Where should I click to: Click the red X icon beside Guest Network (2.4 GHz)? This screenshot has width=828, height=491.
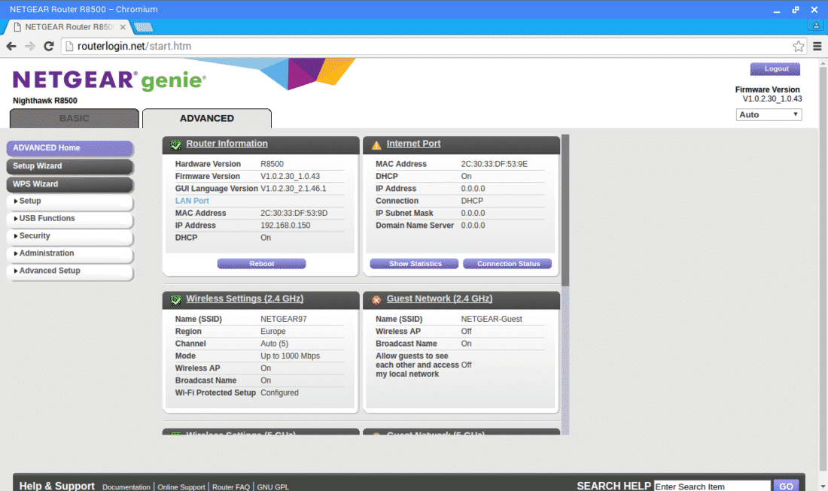pyautogui.click(x=376, y=300)
